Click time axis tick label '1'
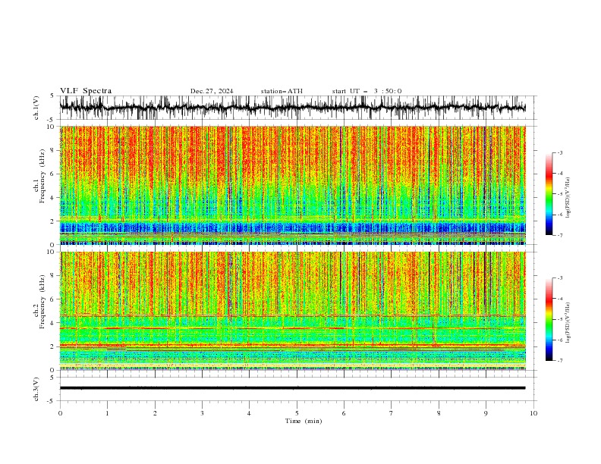 [107, 413]
